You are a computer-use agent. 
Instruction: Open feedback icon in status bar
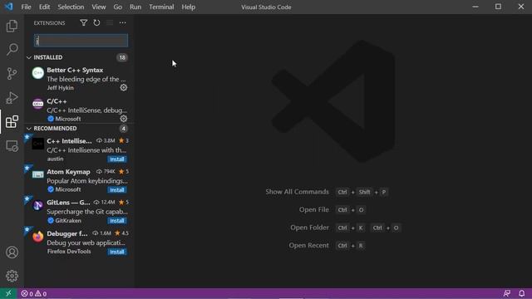(x=507, y=293)
